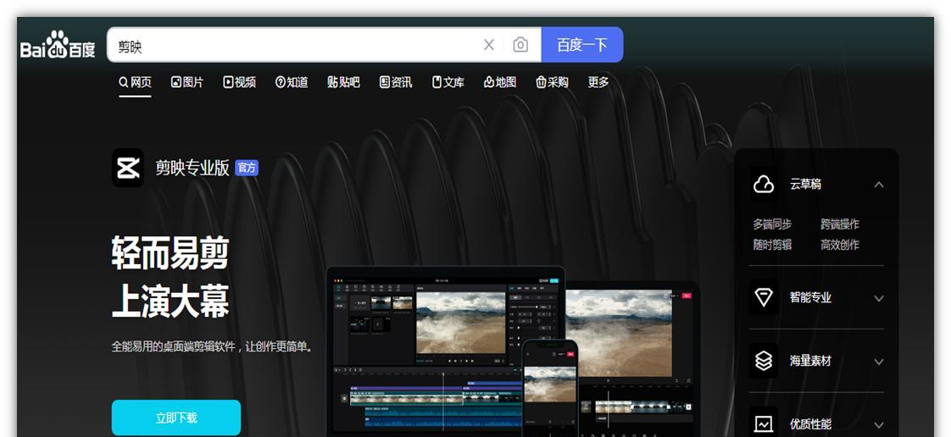Click the 云草稿 cloud icon
Image resolution: width=951 pixels, height=437 pixels.
tap(763, 185)
